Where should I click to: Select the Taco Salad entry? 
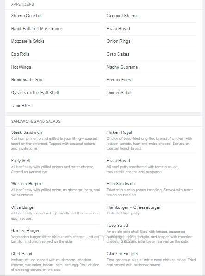pyautogui.click(x=117, y=226)
